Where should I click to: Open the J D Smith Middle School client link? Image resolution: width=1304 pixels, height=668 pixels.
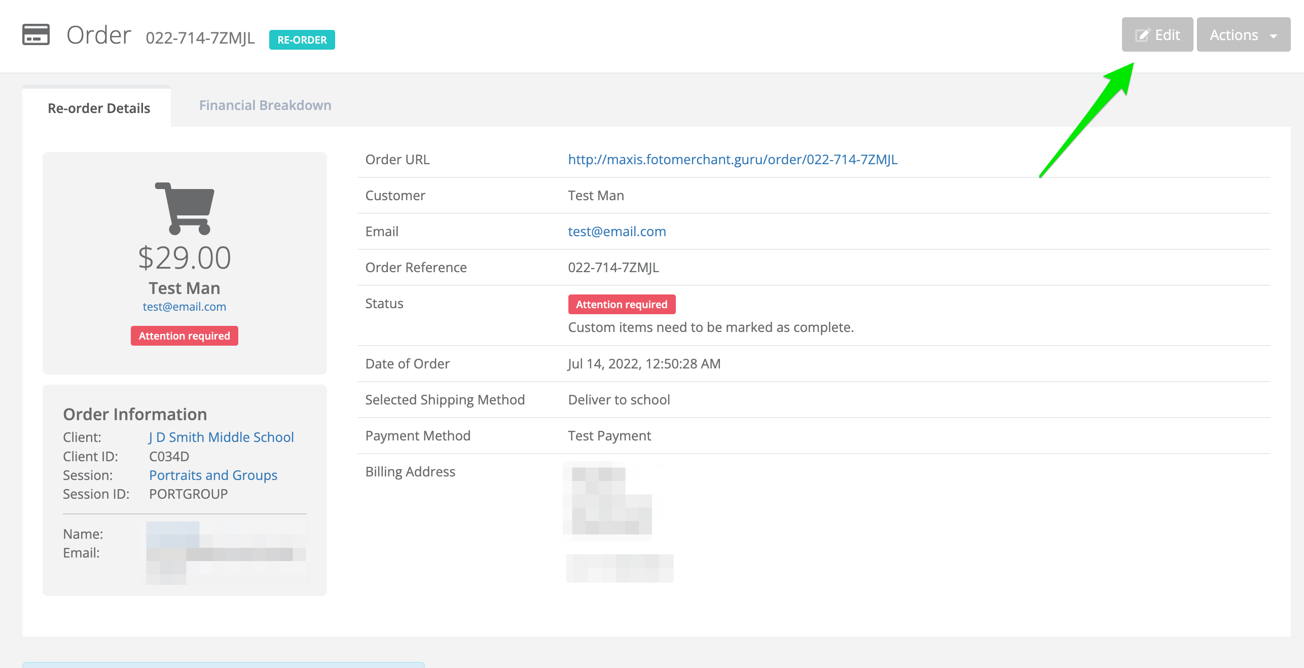point(222,437)
